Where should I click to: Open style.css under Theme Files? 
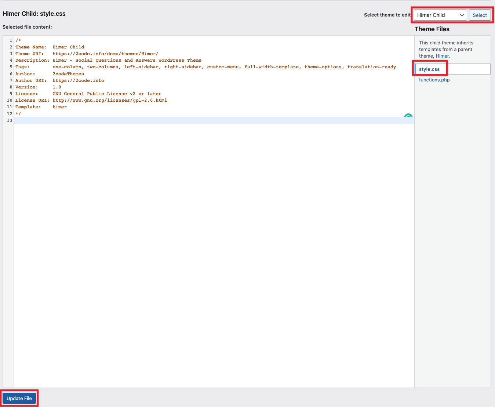tap(429, 69)
